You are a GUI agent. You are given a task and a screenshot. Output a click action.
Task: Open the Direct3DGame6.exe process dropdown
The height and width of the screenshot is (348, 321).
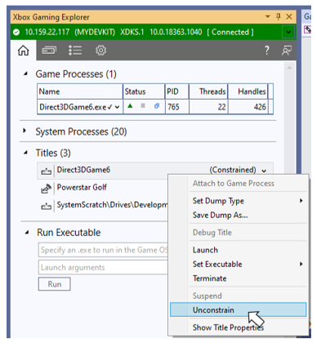pos(118,107)
